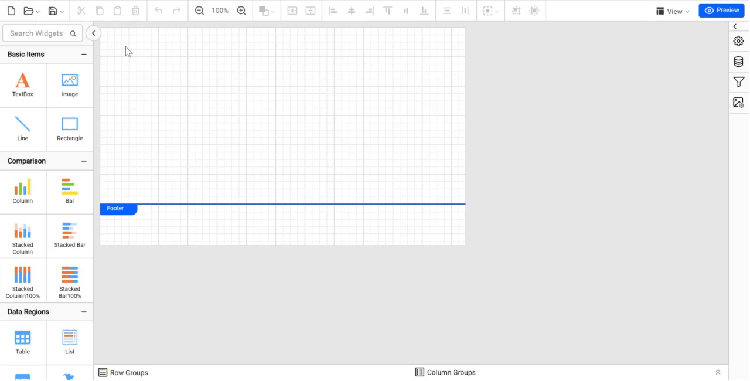Select the Stacked Column100% widget
This screenshot has width=750, height=381.
pos(23,281)
